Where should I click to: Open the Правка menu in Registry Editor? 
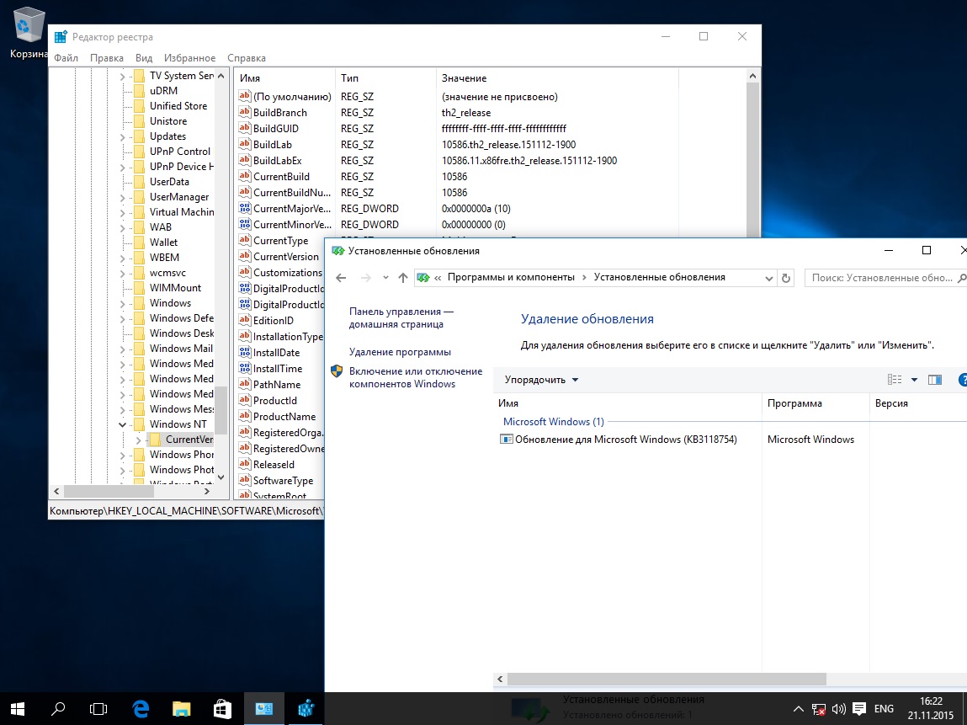[x=107, y=58]
